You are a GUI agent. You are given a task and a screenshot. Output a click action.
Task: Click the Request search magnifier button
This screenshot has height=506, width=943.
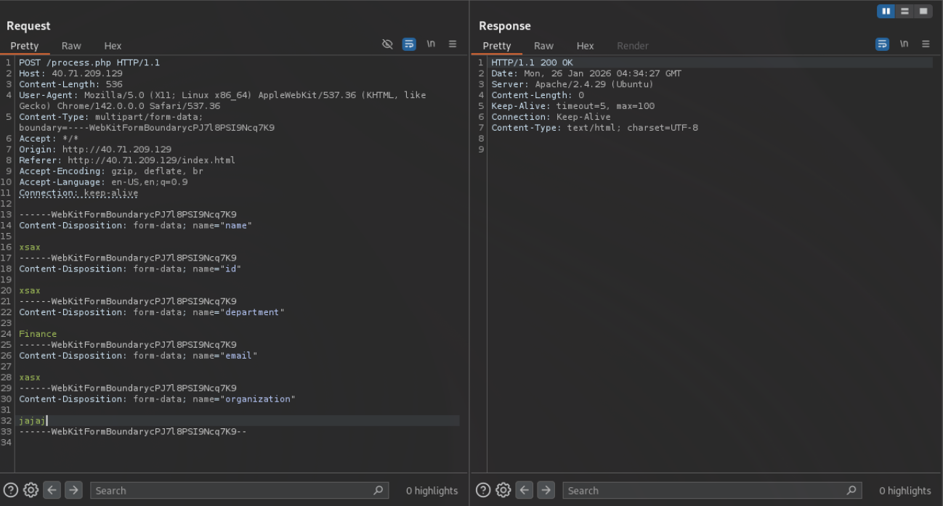(378, 491)
